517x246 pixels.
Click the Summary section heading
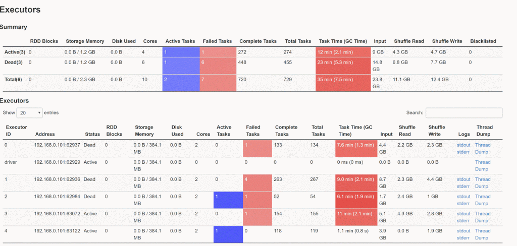(14, 27)
